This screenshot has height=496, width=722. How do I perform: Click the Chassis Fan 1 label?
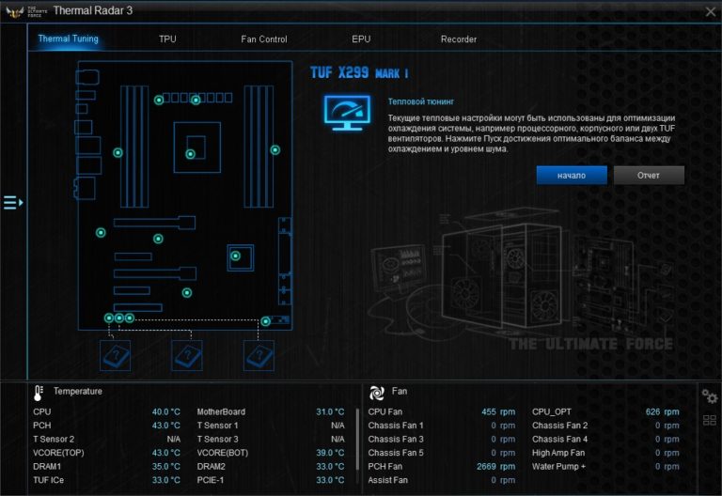[x=396, y=426]
